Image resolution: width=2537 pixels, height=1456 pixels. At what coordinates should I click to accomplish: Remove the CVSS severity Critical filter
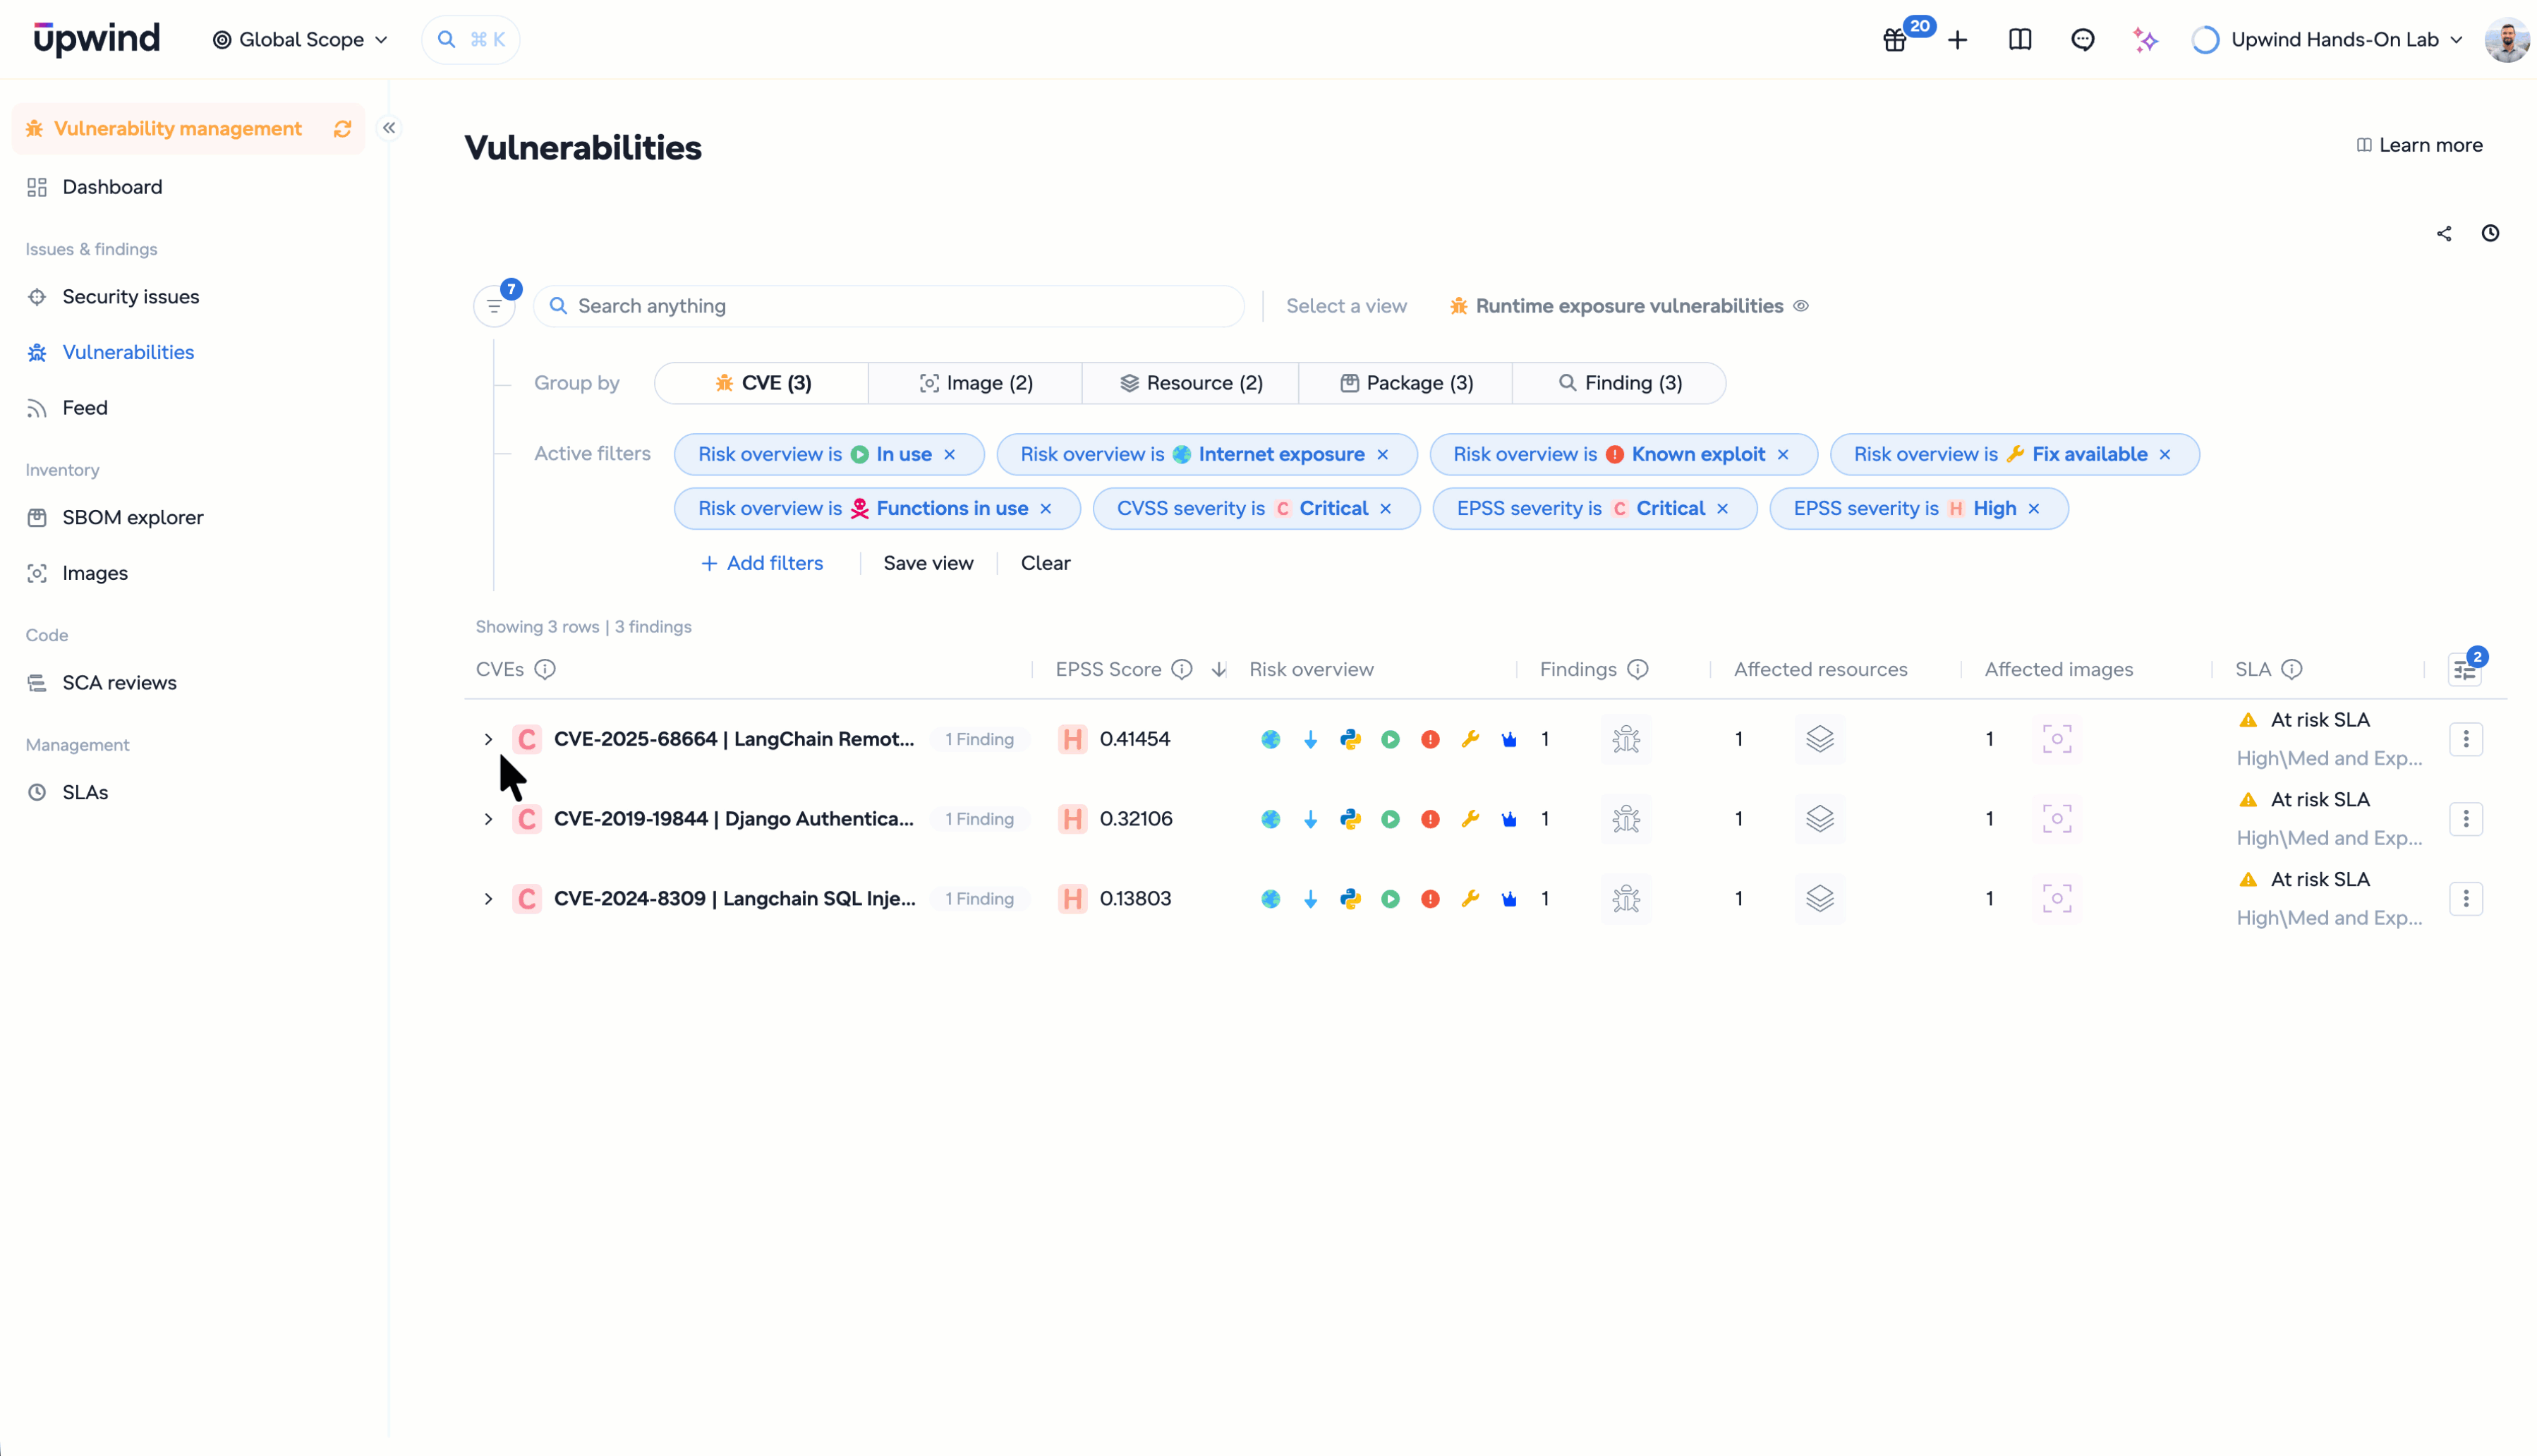pos(1386,509)
